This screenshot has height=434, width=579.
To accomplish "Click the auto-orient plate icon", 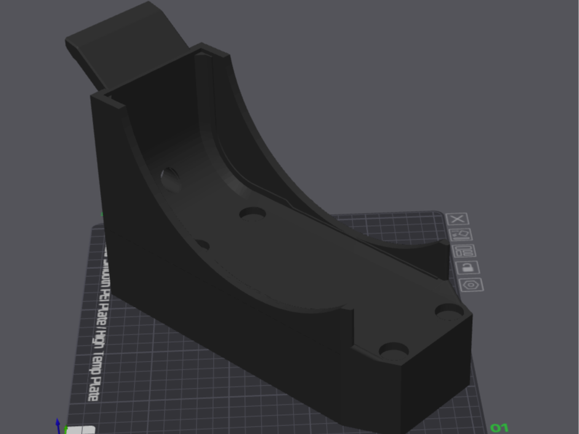I will [x=460, y=234].
